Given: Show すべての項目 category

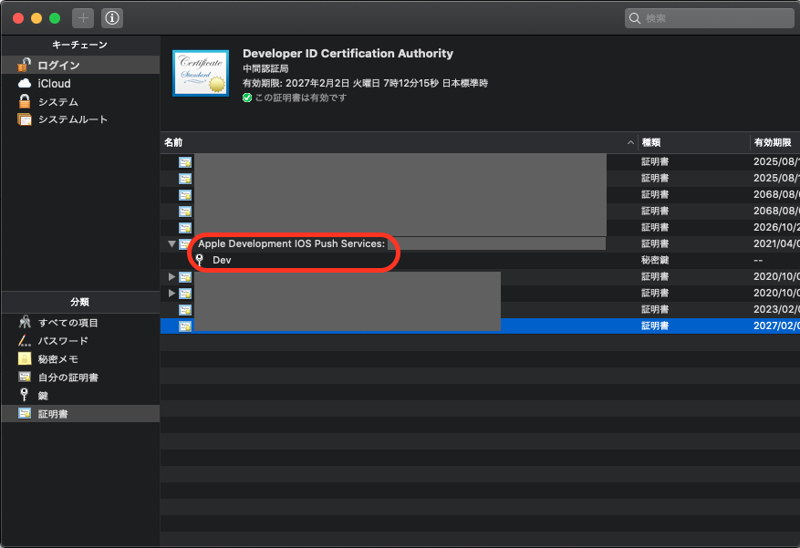Looking at the screenshot, I should pyautogui.click(x=80, y=323).
